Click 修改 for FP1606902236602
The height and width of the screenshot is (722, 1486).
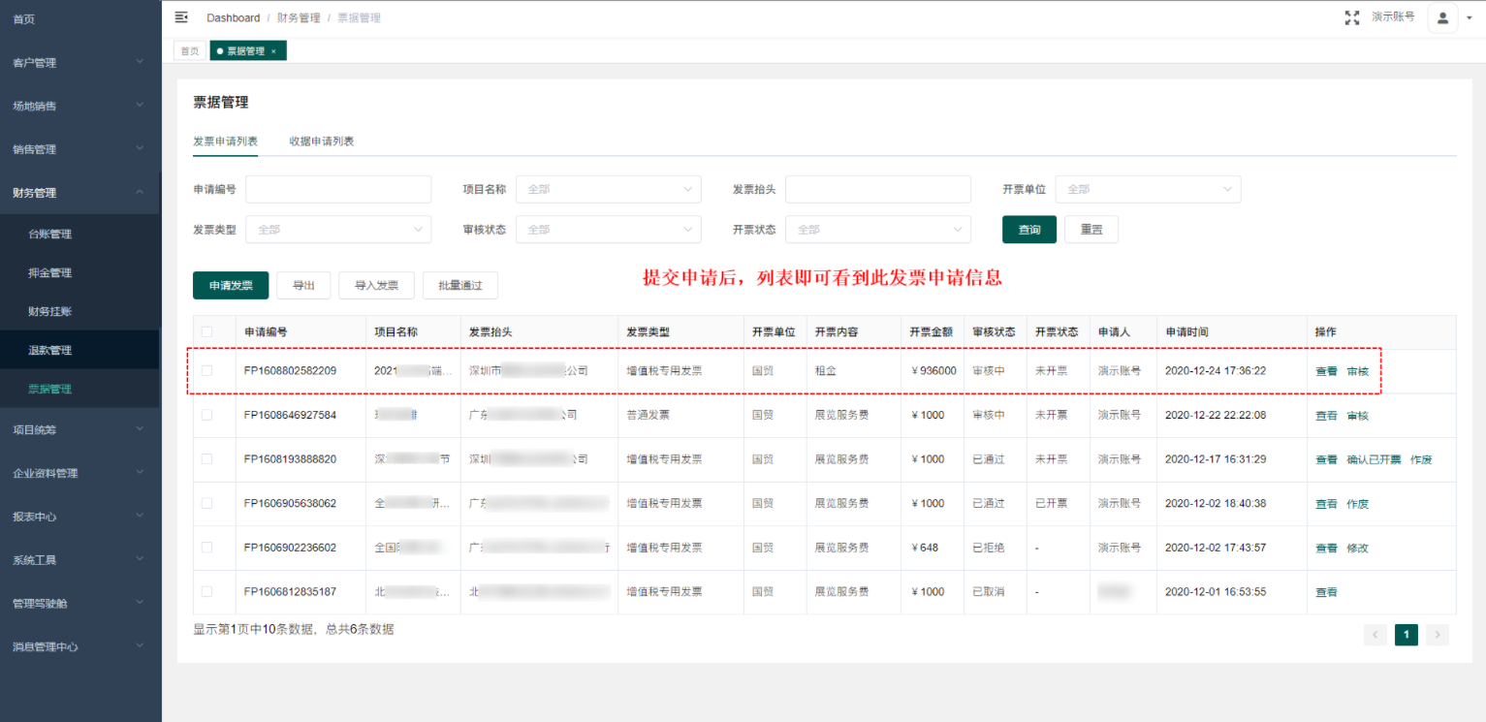1357,548
